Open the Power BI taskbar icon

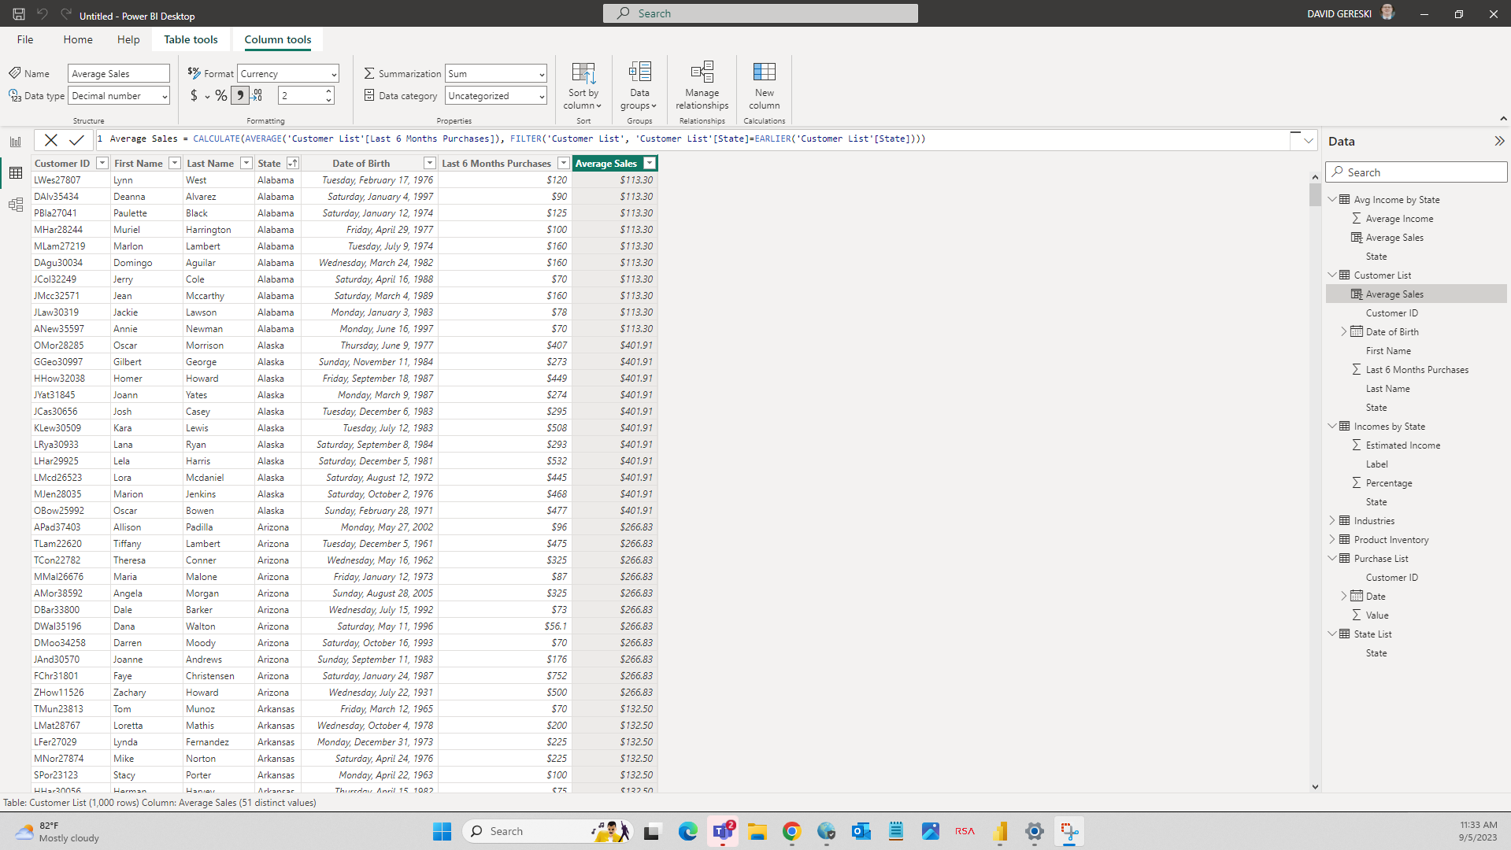(x=1000, y=831)
